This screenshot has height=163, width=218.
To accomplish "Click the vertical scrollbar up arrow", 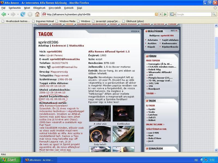I will click(216, 26).
